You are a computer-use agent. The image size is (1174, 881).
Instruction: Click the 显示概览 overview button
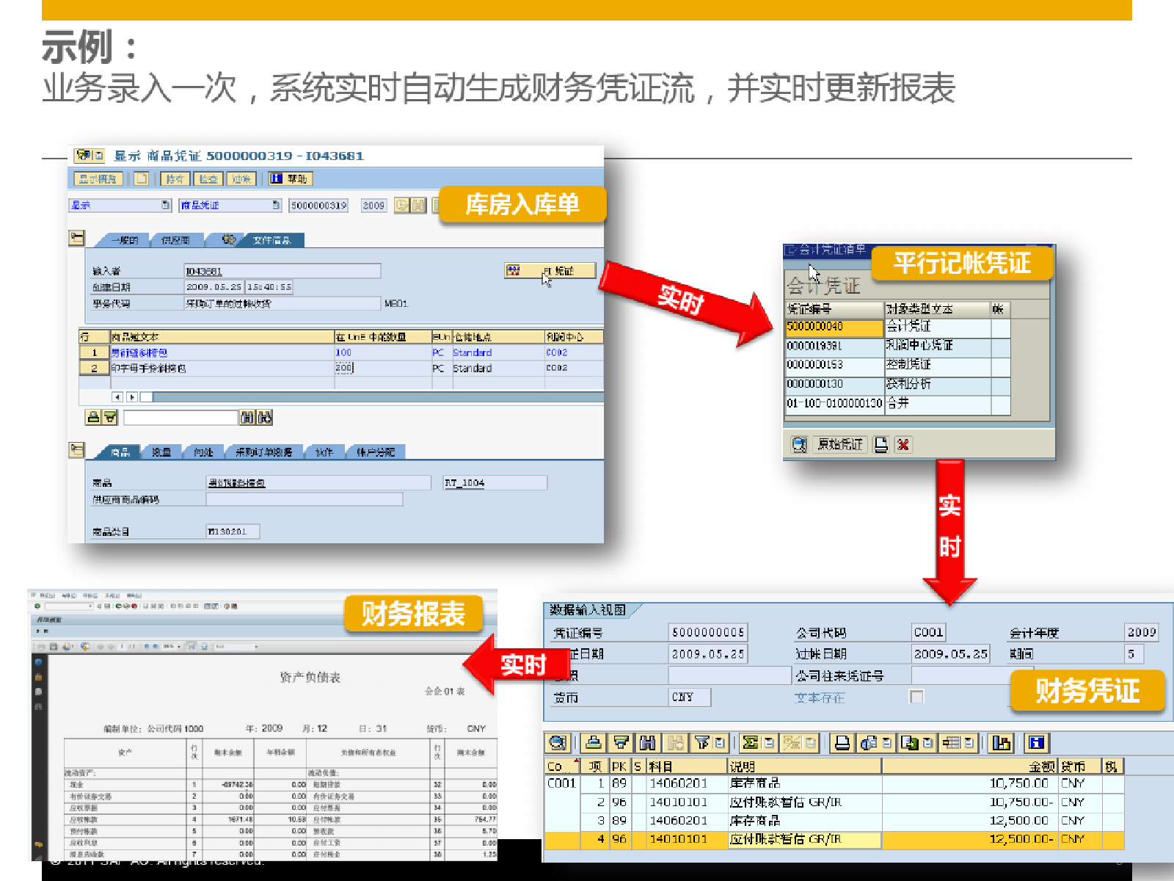98,178
